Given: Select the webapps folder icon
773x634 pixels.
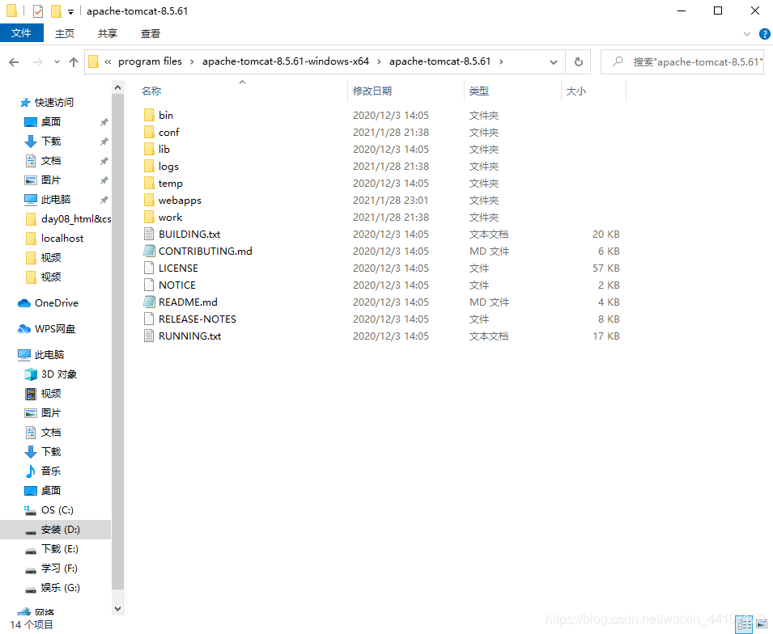Looking at the screenshot, I should point(149,200).
